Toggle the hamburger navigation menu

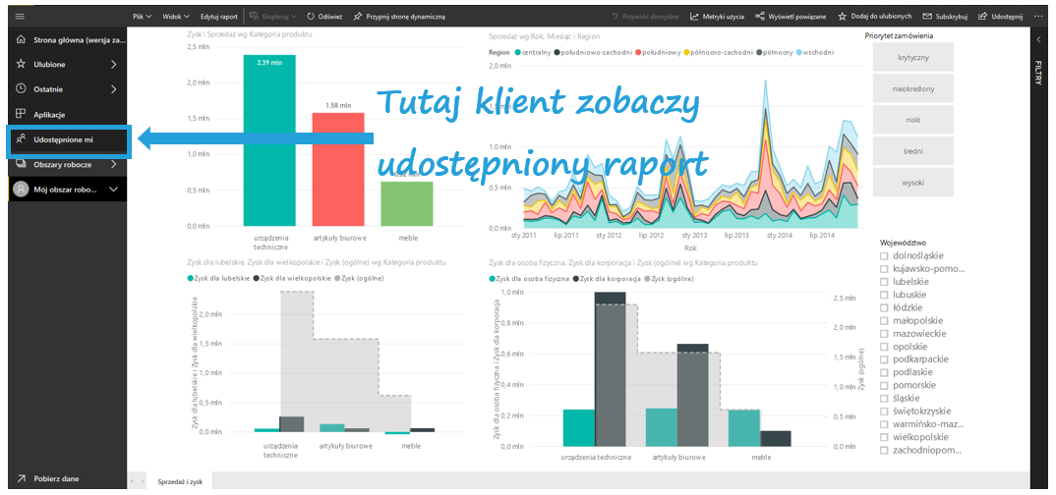(21, 17)
